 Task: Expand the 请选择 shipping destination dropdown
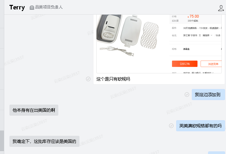[207, 35]
